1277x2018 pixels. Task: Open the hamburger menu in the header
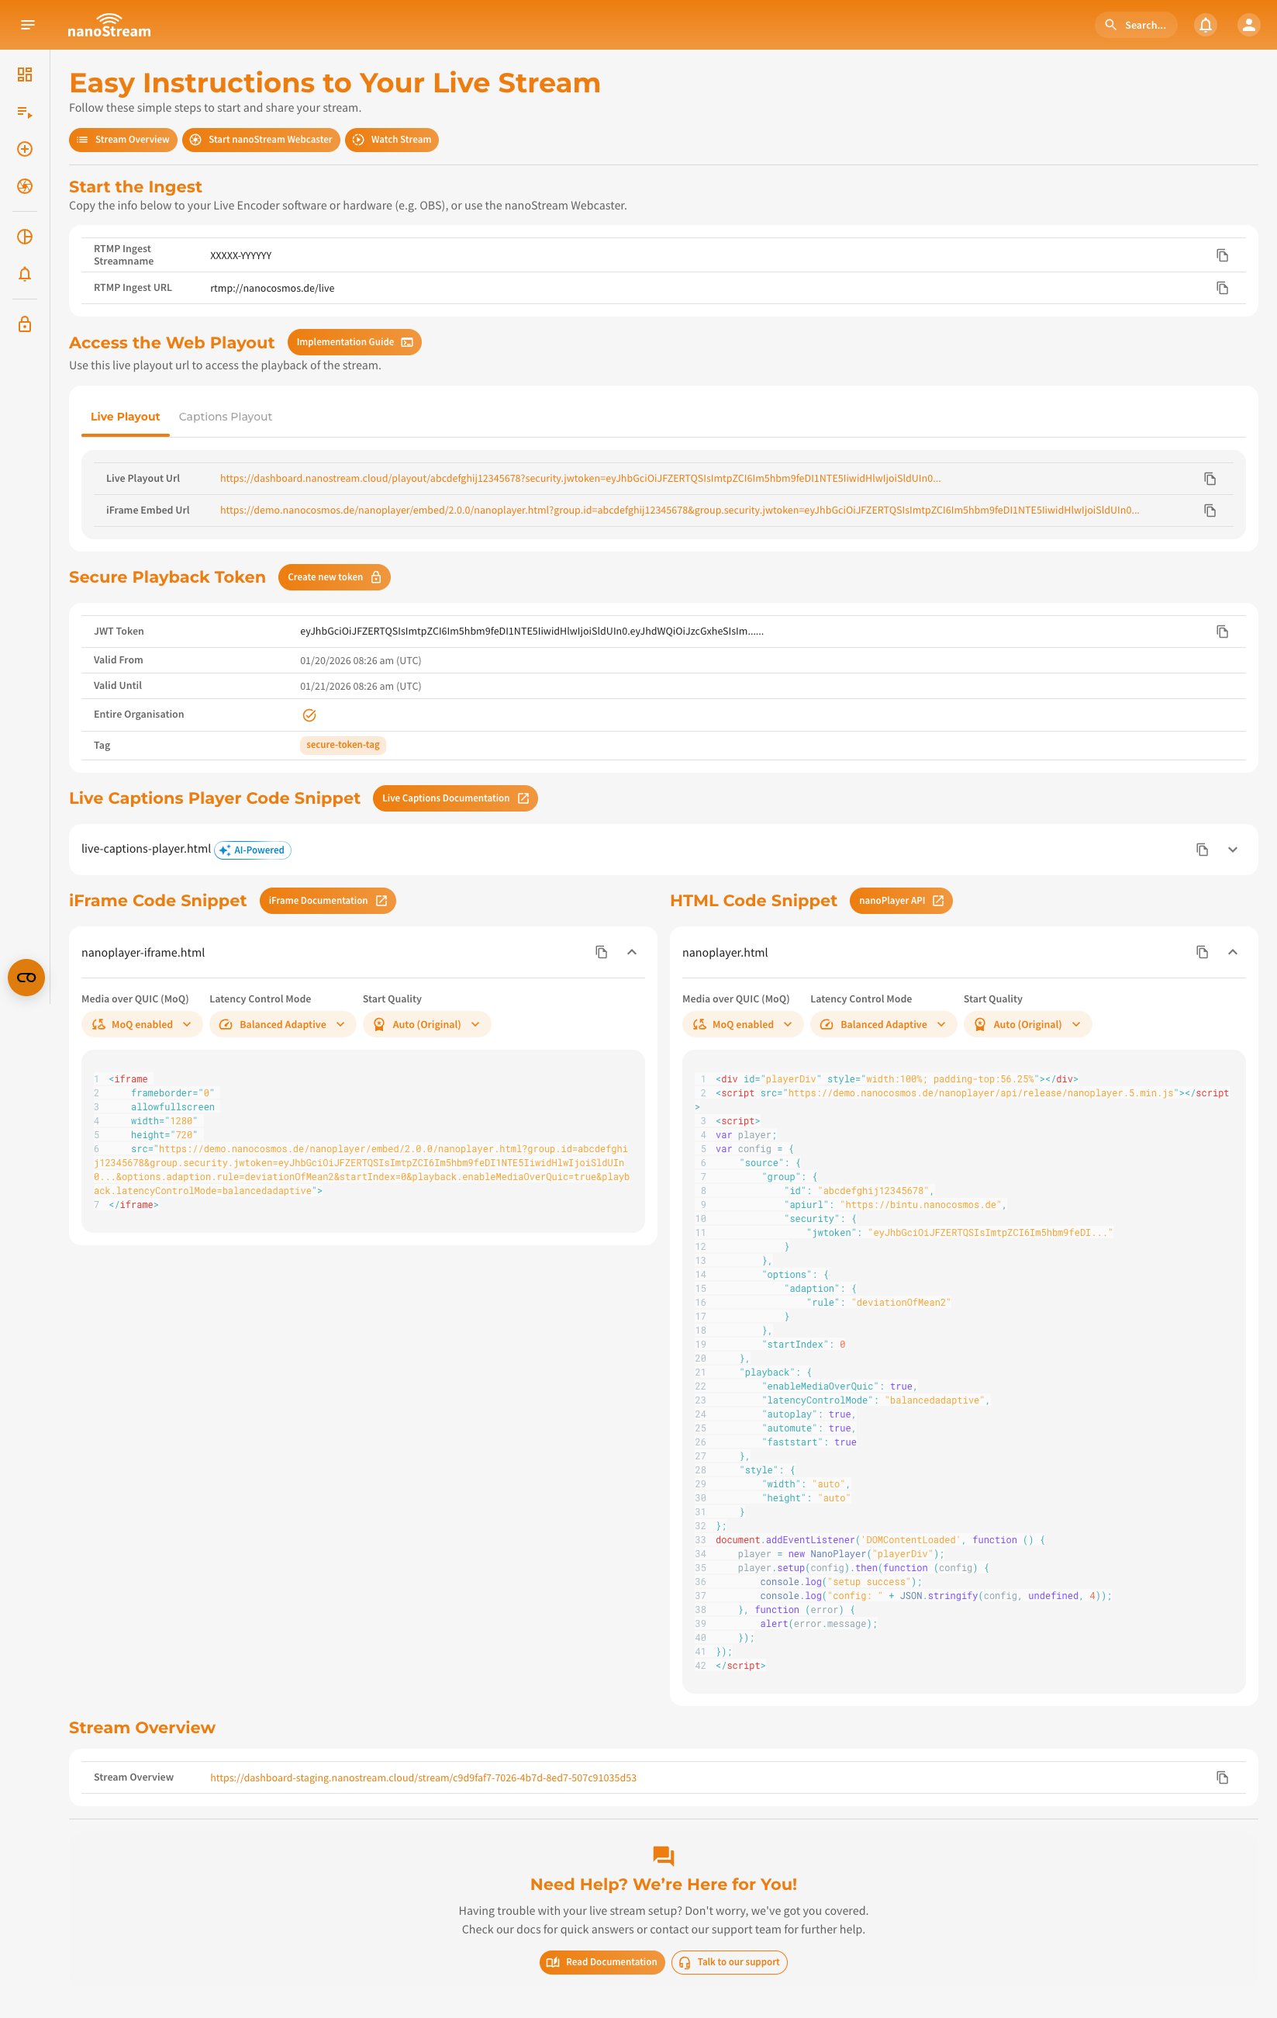coord(28,25)
